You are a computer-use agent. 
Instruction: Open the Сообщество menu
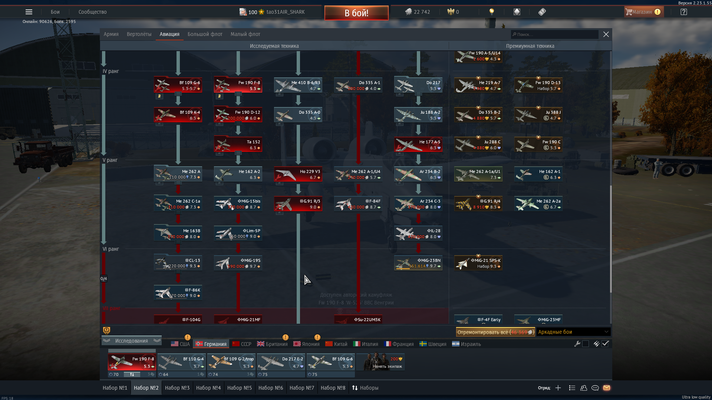point(92,12)
